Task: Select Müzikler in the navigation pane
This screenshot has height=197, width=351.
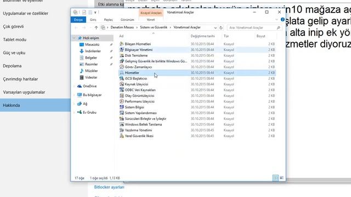Action: coord(92,71)
